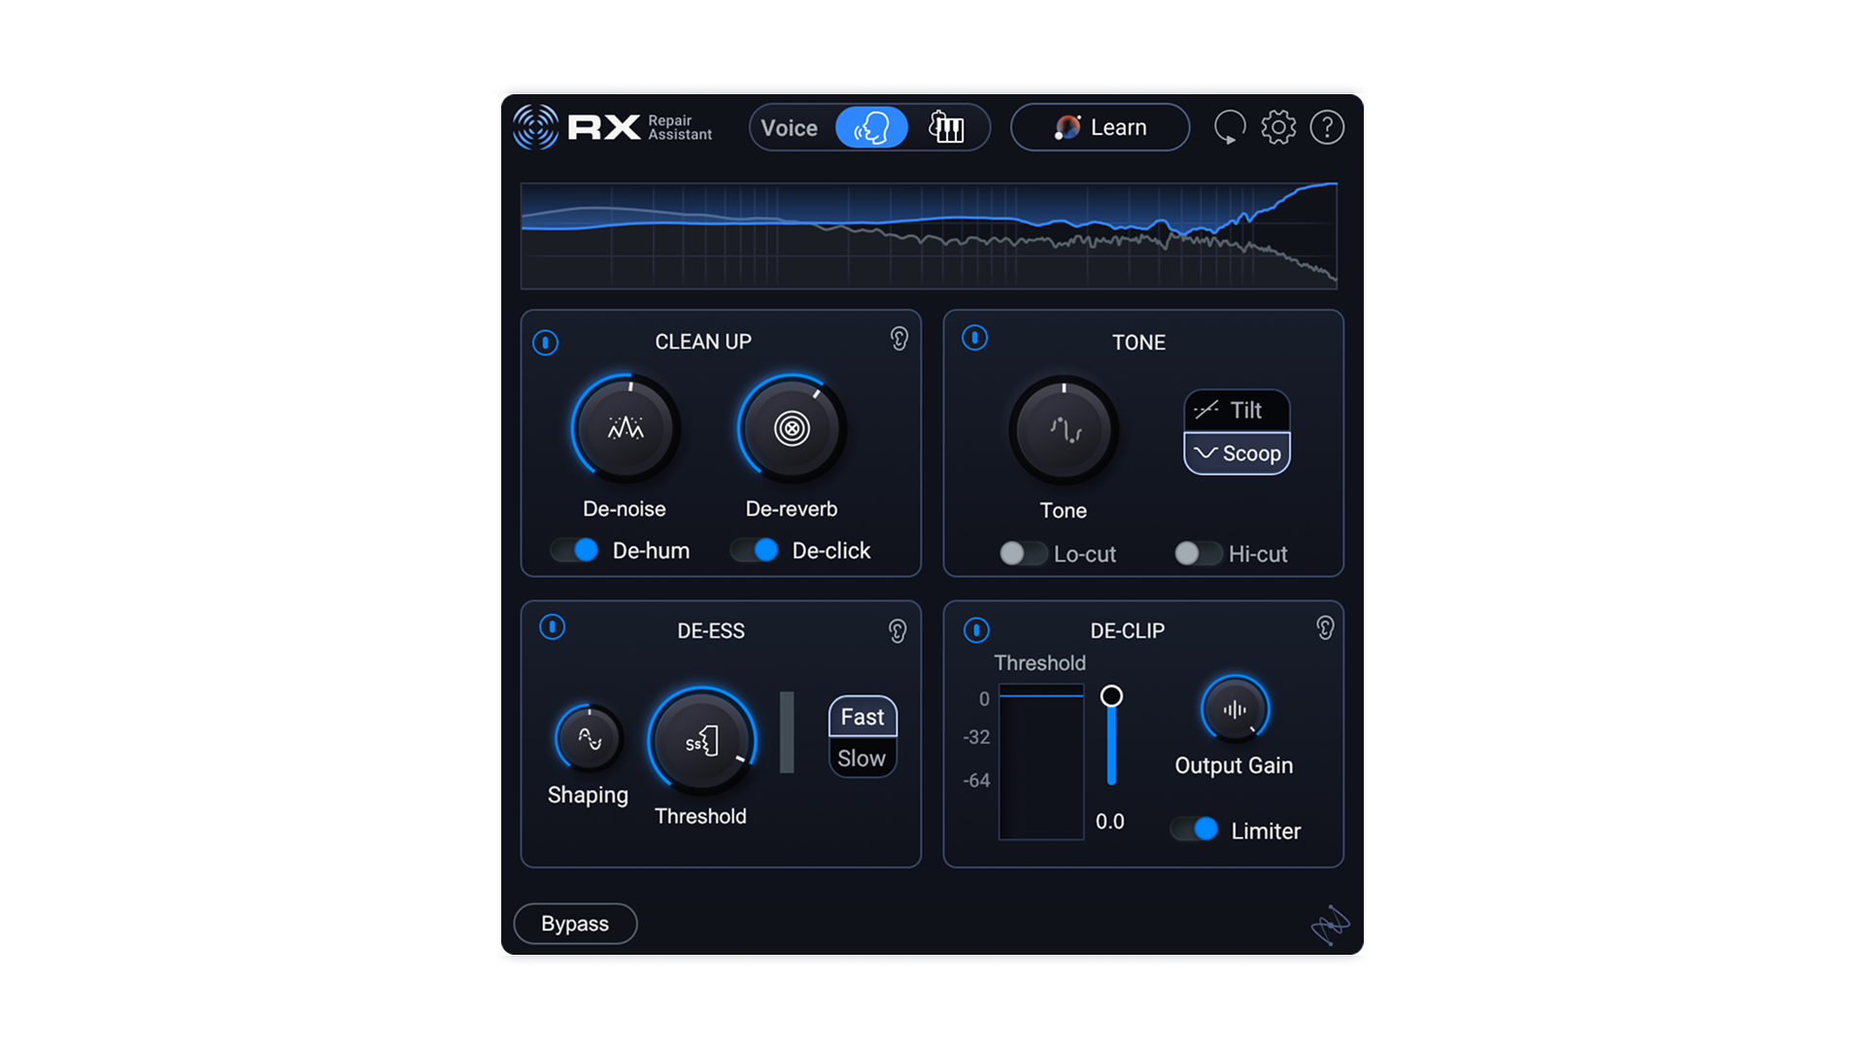Open the settings gear
The width and height of the screenshot is (1865, 1049).
(x=1278, y=127)
